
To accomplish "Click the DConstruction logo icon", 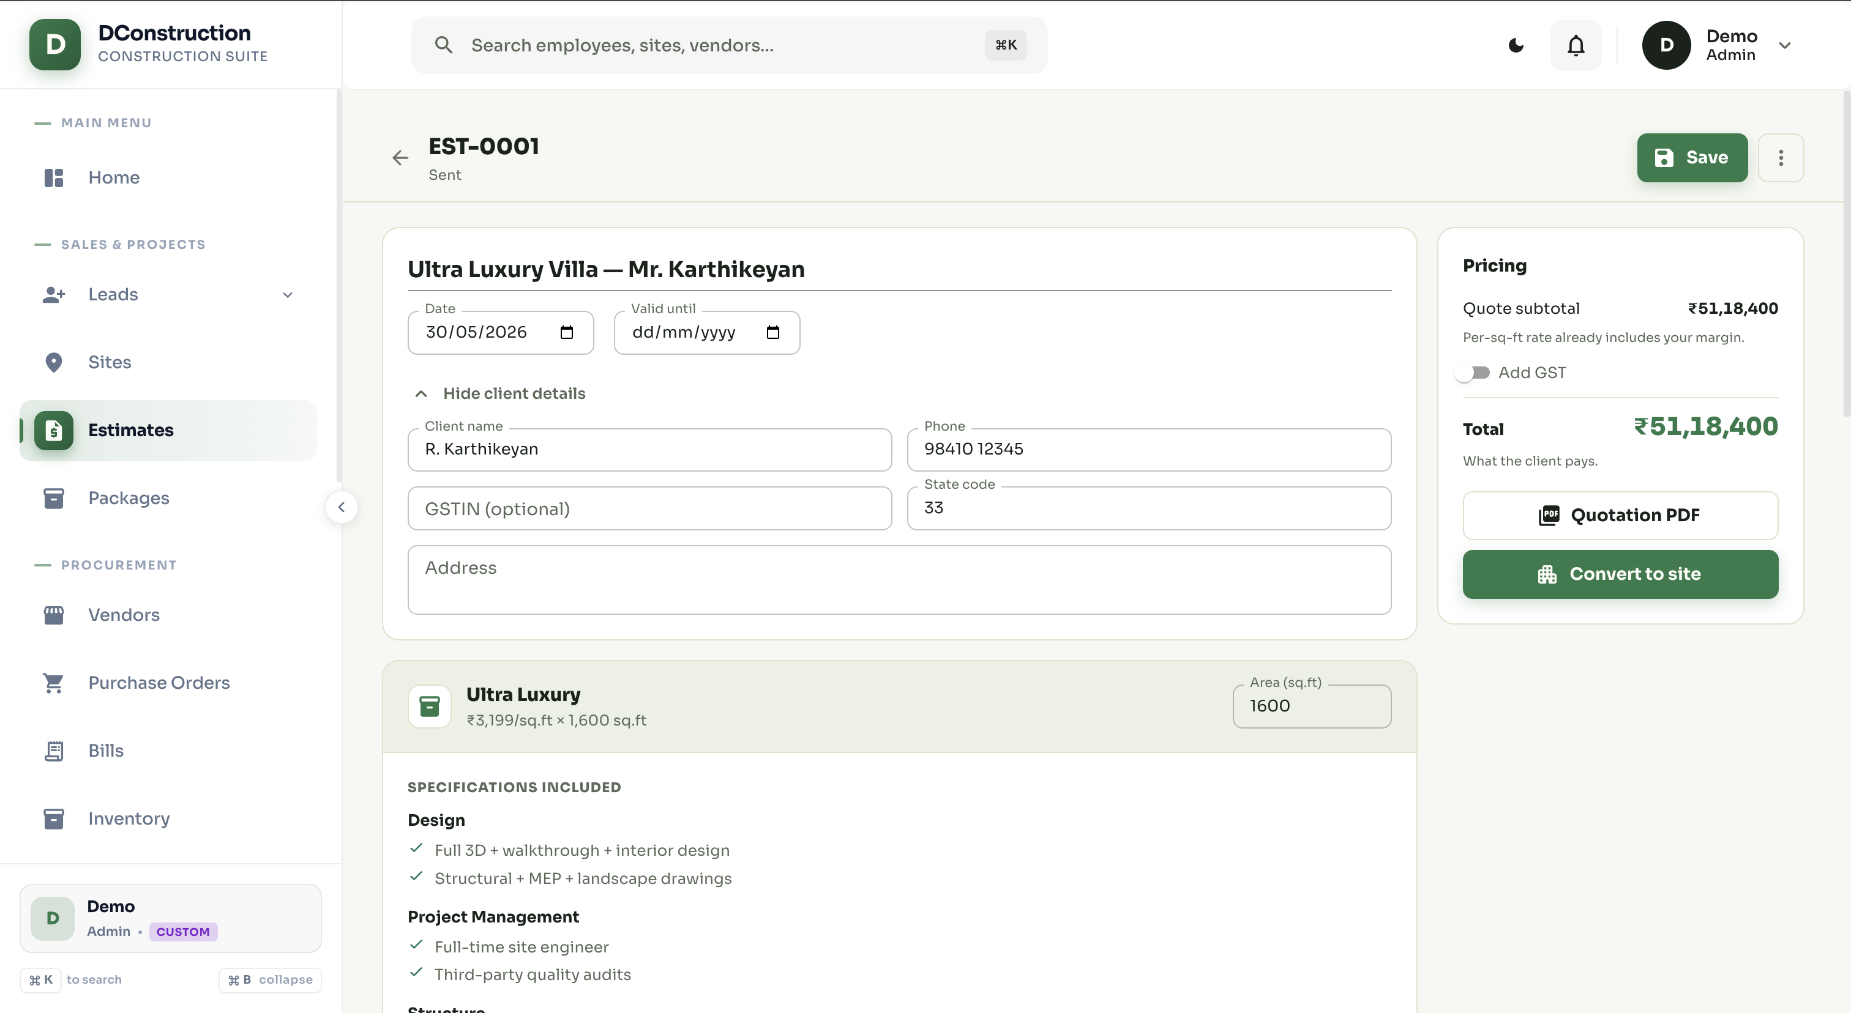I will pos(54,45).
